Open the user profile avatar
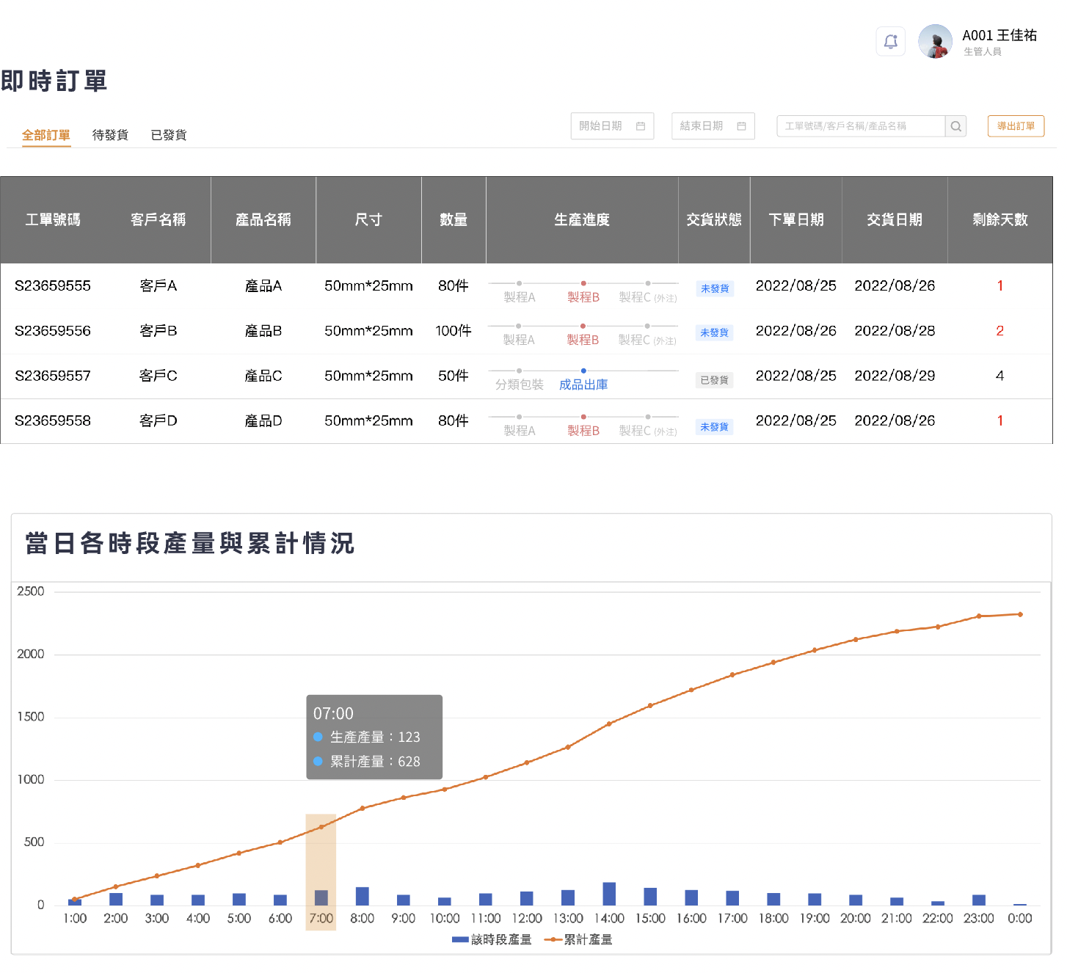The width and height of the screenshot is (1067, 973). pyautogui.click(x=935, y=41)
